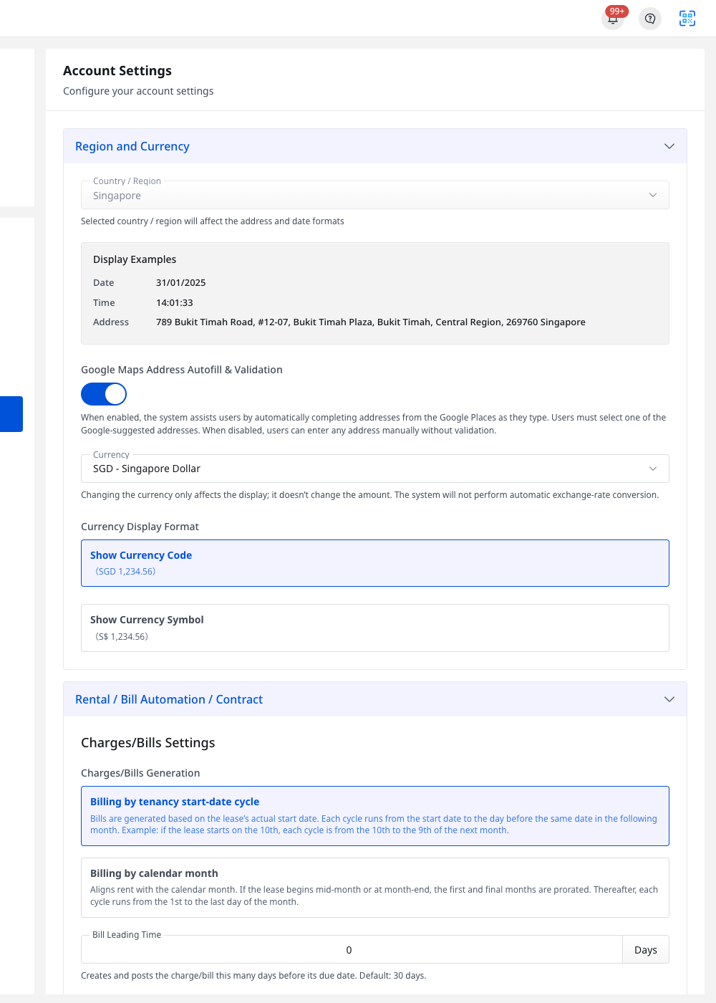Click the Configure your account settings subtitle

click(138, 91)
